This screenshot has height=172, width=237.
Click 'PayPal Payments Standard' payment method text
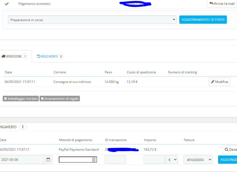[79, 150]
